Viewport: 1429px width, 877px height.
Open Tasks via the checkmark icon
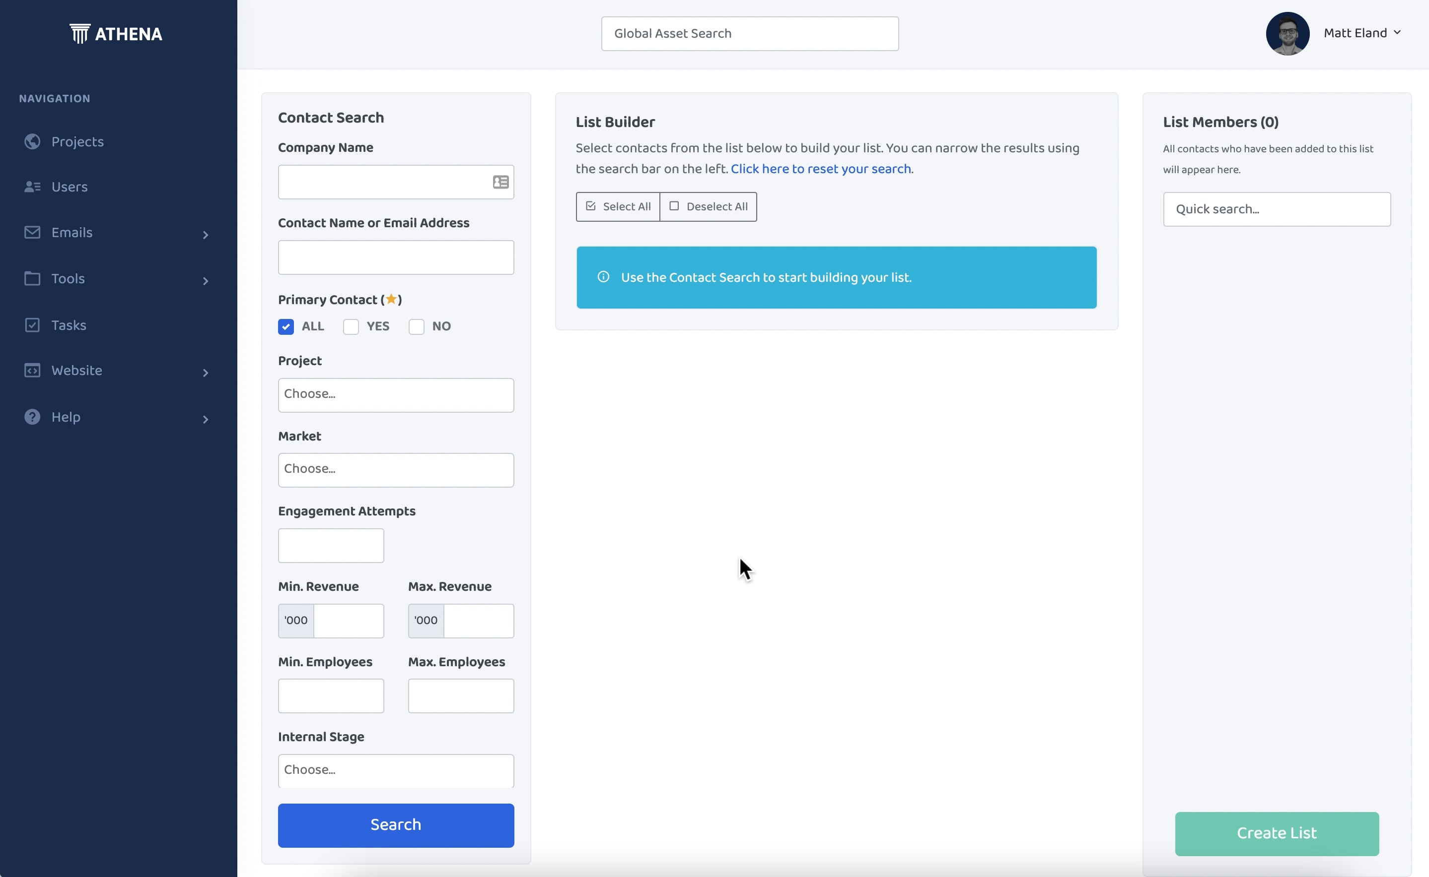pos(32,324)
